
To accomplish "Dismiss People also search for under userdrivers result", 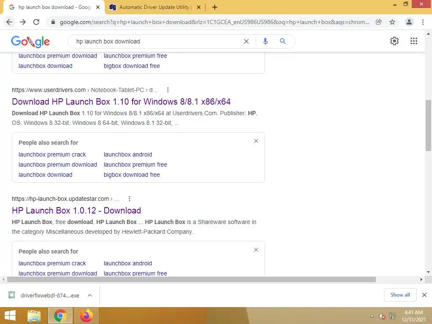I will pos(256,141).
